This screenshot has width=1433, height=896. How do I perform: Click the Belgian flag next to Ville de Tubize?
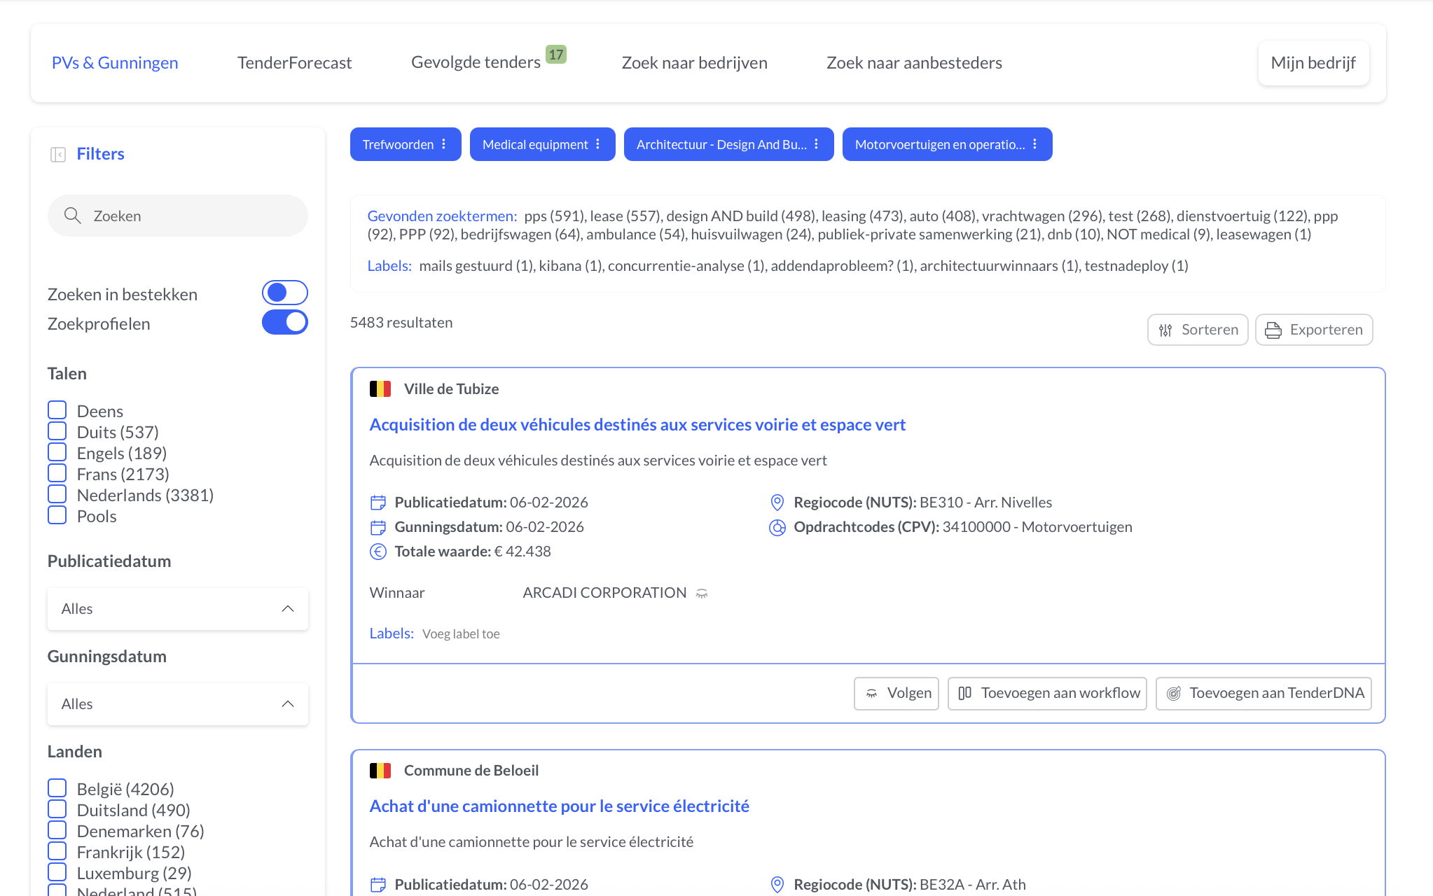(x=380, y=388)
